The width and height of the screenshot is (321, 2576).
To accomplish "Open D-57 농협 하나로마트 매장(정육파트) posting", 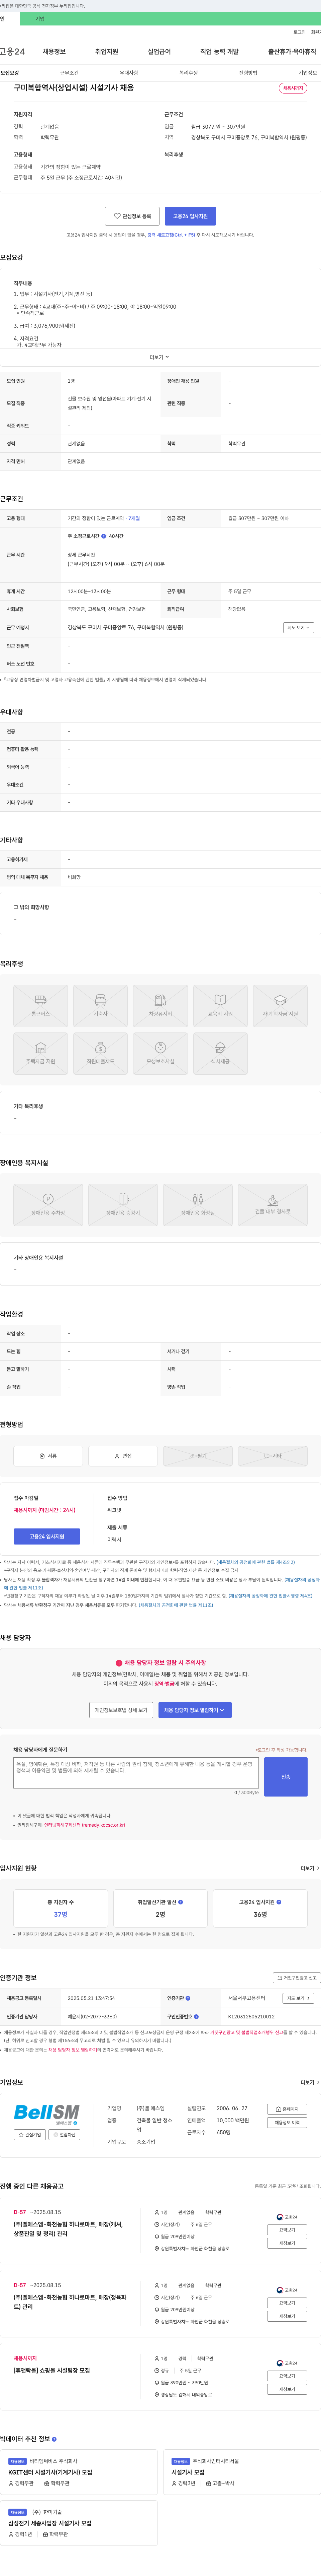I will point(70,2302).
